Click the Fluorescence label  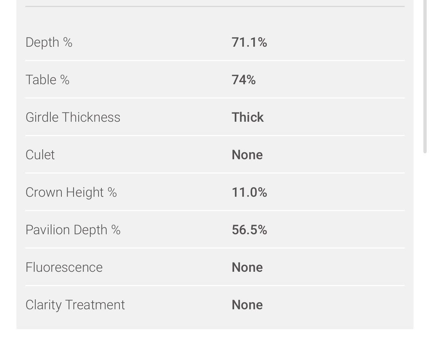click(x=64, y=267)
